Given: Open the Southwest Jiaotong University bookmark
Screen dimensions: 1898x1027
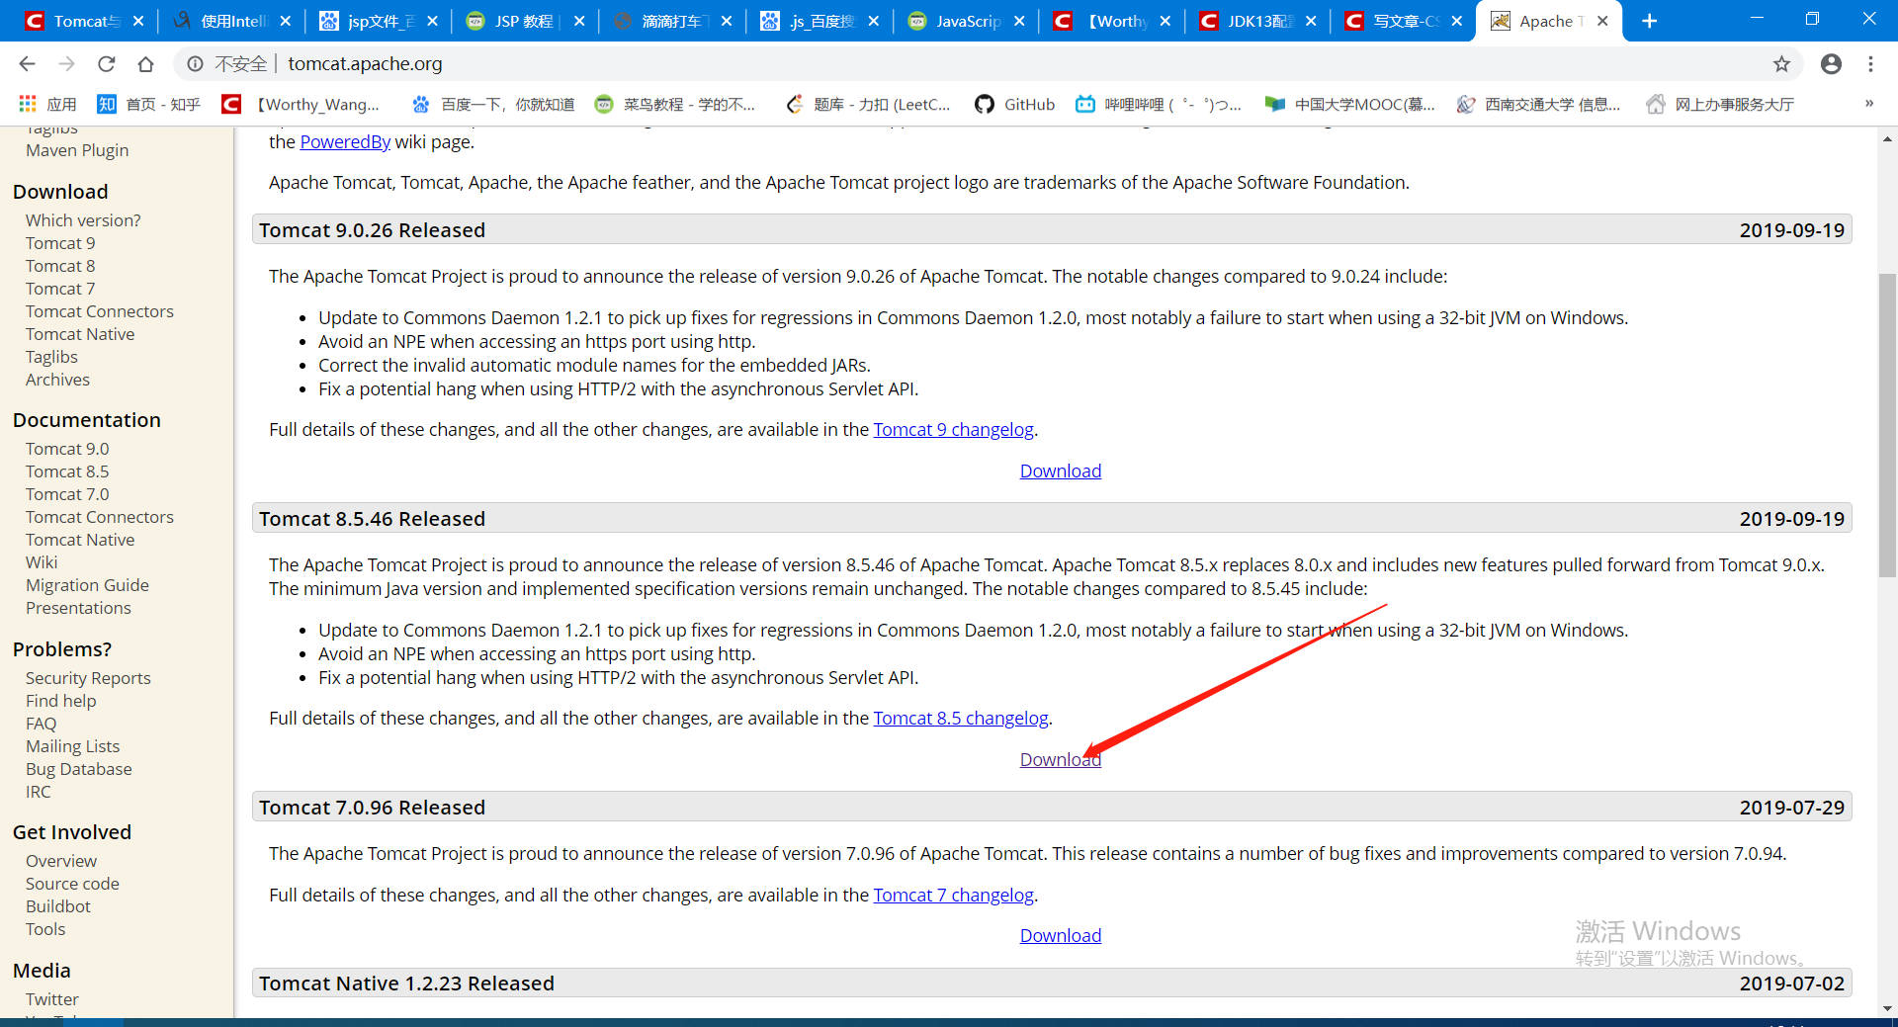Looking at the screenshot, I should pos(1538,104).
